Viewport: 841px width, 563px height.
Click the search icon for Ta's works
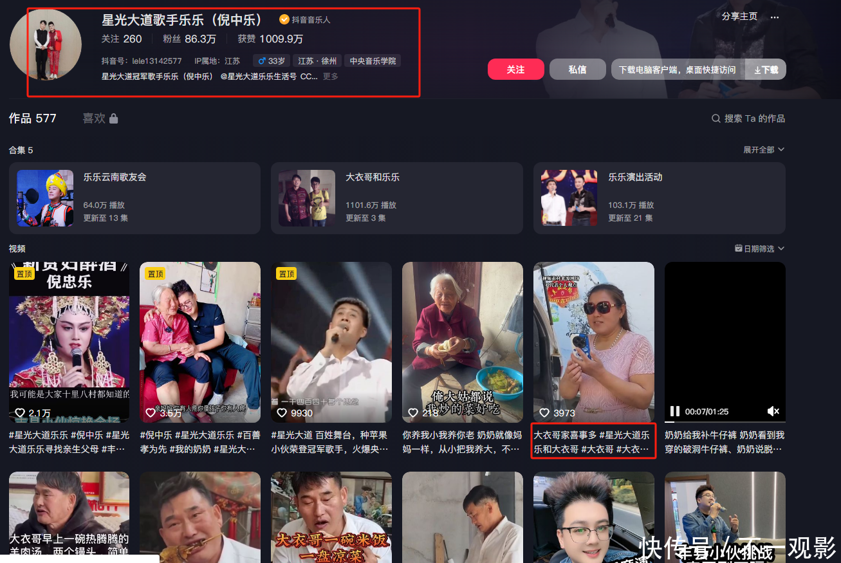(x=716, y=118)
